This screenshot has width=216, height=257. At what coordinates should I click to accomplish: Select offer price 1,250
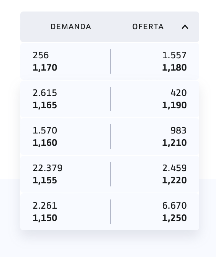174,218
